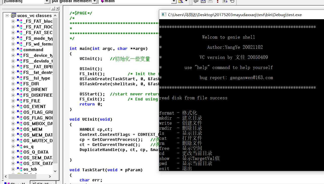This screenshot has width=324, height=184.
Task: Expand the _FS_FAT_SEC tree node
Action: click(13, 33)
